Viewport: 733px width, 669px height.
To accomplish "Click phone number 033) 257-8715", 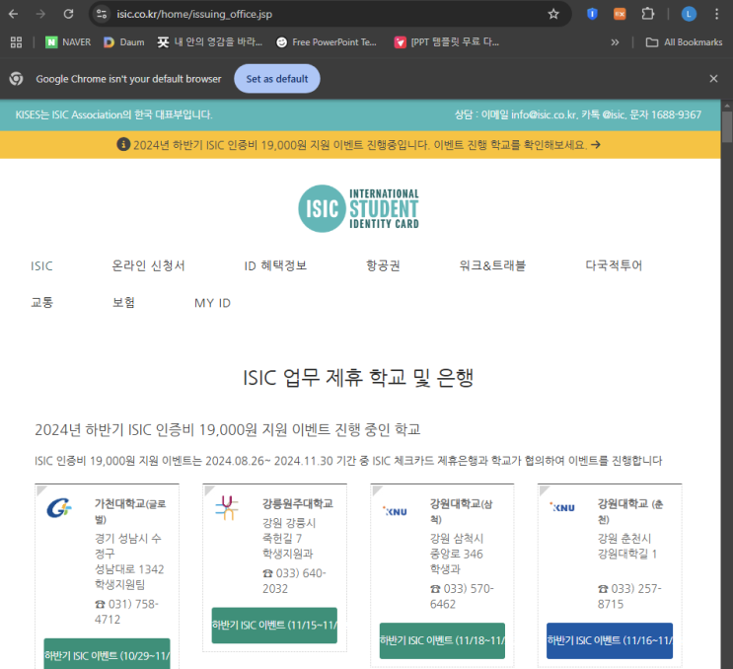I will [x=629, y=596].
